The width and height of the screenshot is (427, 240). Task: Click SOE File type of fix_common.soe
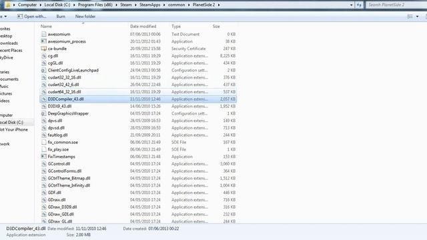click(x=179, y=142)
